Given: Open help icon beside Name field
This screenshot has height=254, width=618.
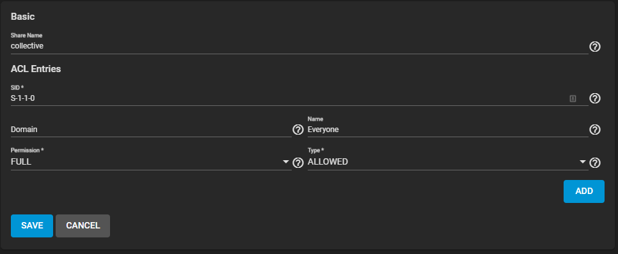Looking at the screenshot, I should tap(594, 130).
